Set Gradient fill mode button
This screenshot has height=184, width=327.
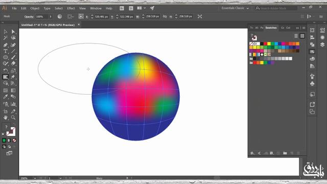click(x=9, y=141)
